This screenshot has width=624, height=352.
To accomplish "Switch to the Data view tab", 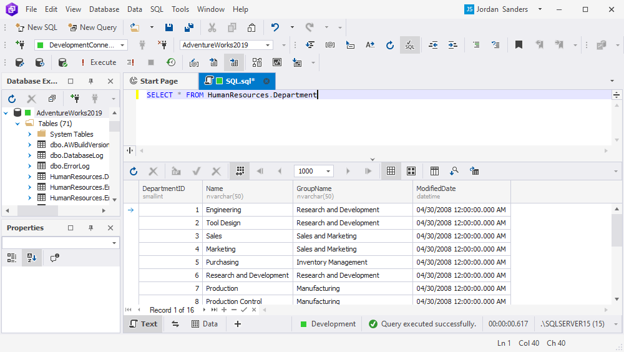I will (x=205, y=324).
